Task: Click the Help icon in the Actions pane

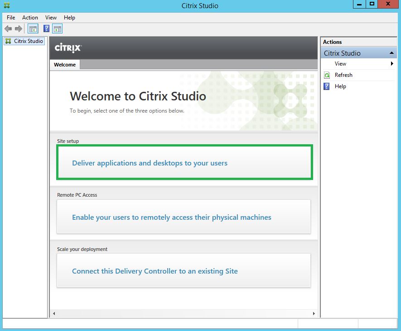Action: pyautogui.click(x=327, y=86)
